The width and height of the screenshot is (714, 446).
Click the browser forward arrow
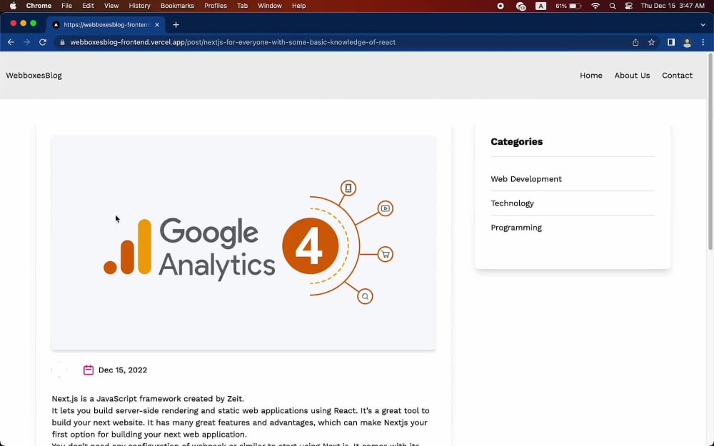pyautogui.click(x=27, y=42)
